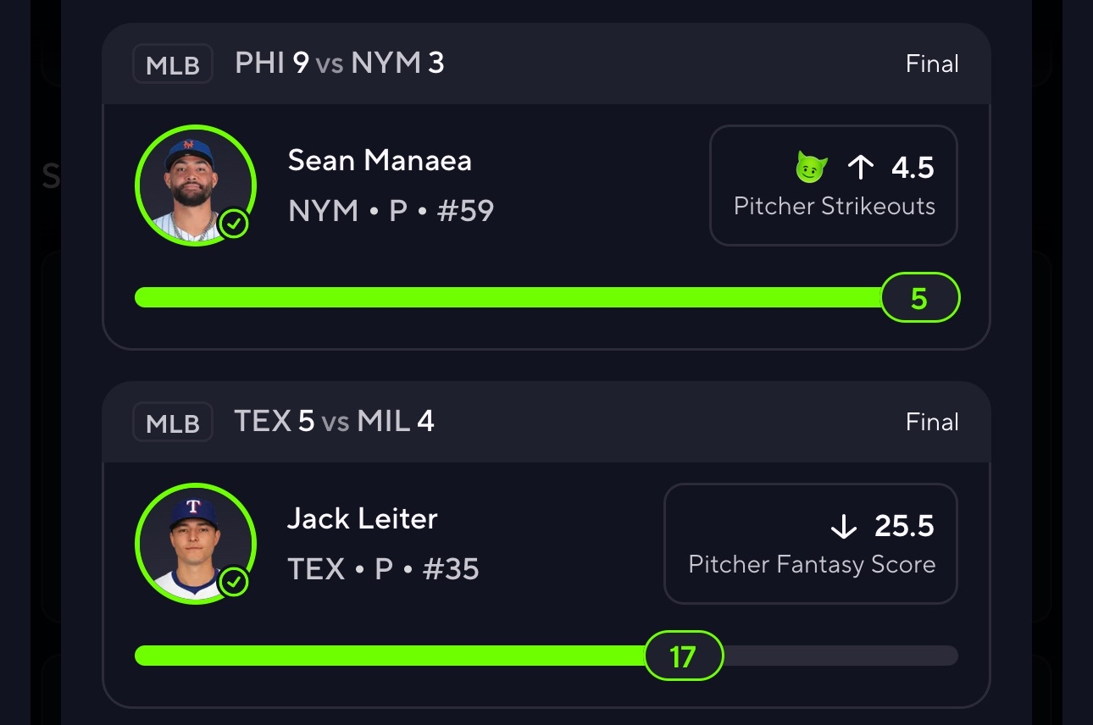
Task: Click the Jack Leiter name text
Action: pos(362,518)
